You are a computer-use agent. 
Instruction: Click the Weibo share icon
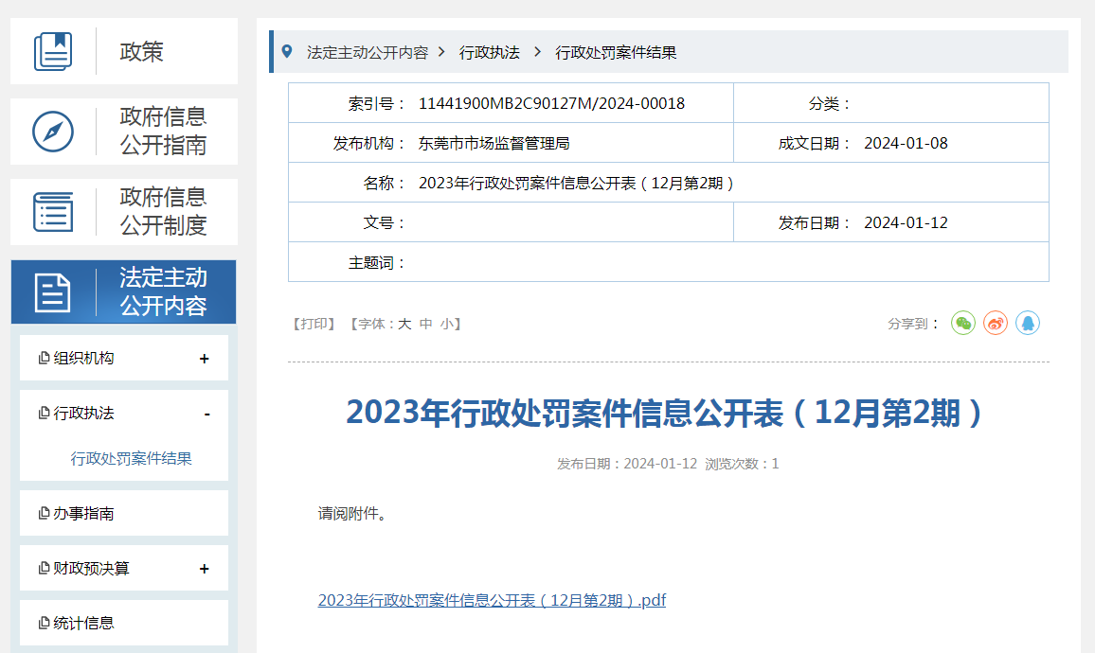tap(996, 324)
